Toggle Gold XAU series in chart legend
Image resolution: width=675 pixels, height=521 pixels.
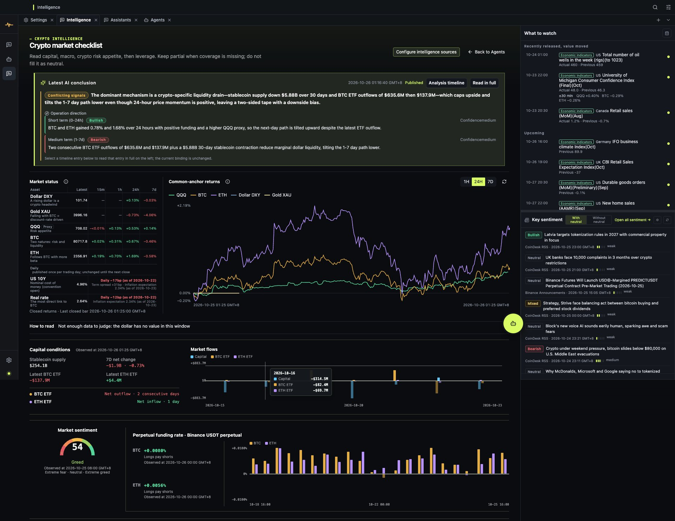[278, 195]
